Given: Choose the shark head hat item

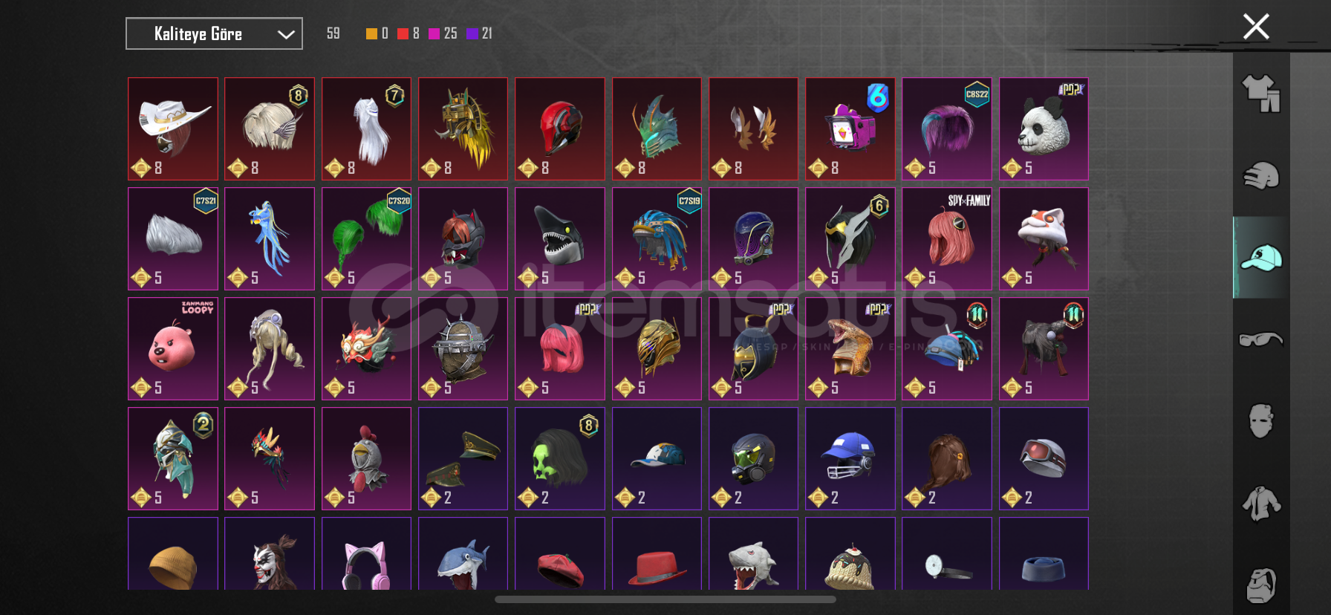Looking at the screenshot, I should (x=560, y=238).
